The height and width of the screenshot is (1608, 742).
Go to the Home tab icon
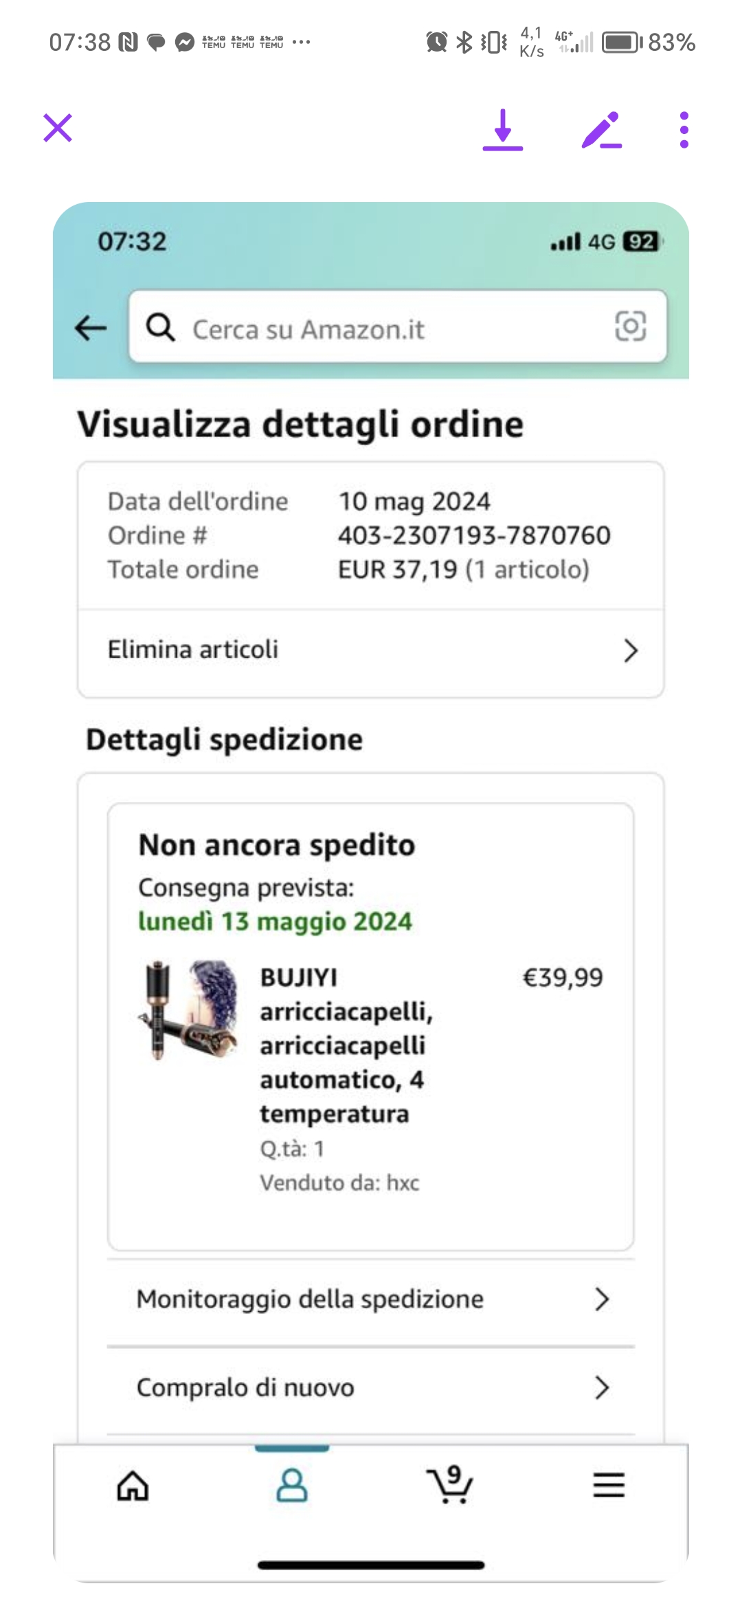click(133, 1486)
